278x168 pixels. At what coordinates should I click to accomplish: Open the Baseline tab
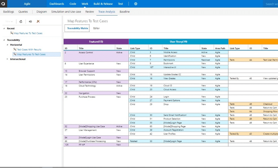124,11
